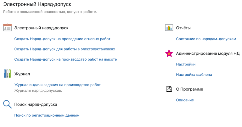
Task: Open Создать Наряд-допуск для работы в электроустановках
Action: pos(65,49)
